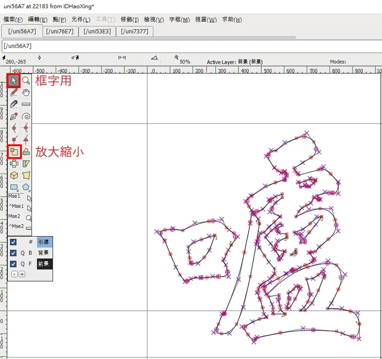Switch to the /uni7377 tab
Viewport: 382px width, 359px height.
(135, 32)
